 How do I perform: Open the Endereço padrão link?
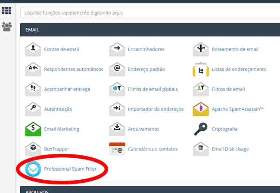pyautogui.click(x=146, y=69)
